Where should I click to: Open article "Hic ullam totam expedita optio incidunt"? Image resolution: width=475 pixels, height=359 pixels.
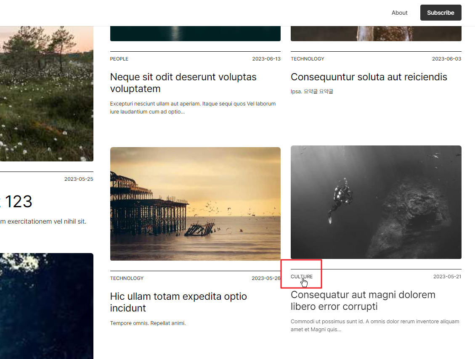pyautogui.click(x=178, y=302)
